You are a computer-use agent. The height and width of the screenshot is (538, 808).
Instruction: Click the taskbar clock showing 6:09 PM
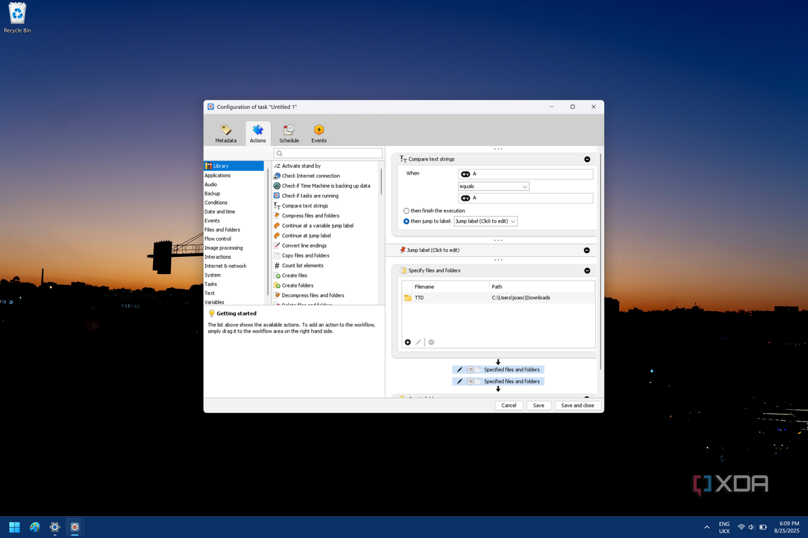[787, 527]
